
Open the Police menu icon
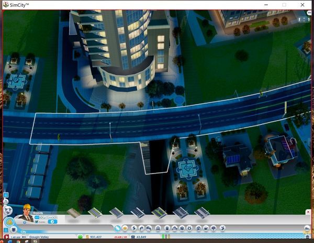point(189,228)
